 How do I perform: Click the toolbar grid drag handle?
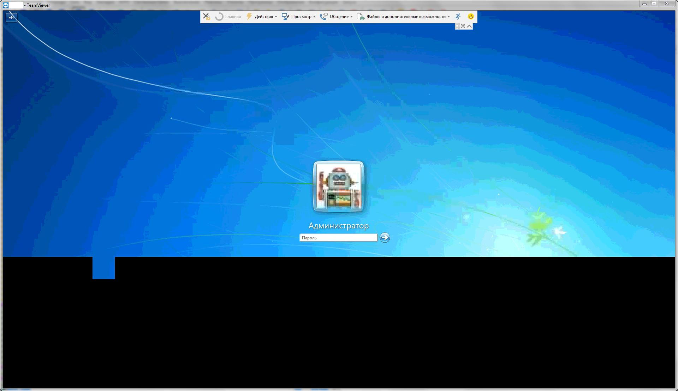pyautogui.click(x=457, y=26)
